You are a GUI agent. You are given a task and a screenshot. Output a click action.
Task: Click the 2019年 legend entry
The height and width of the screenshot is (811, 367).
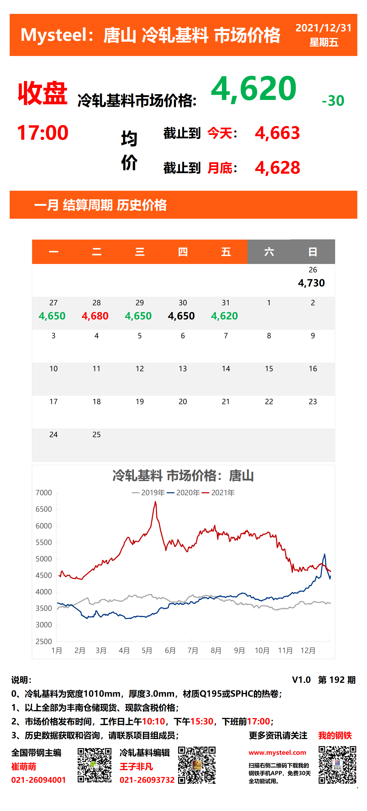point(148,493)
